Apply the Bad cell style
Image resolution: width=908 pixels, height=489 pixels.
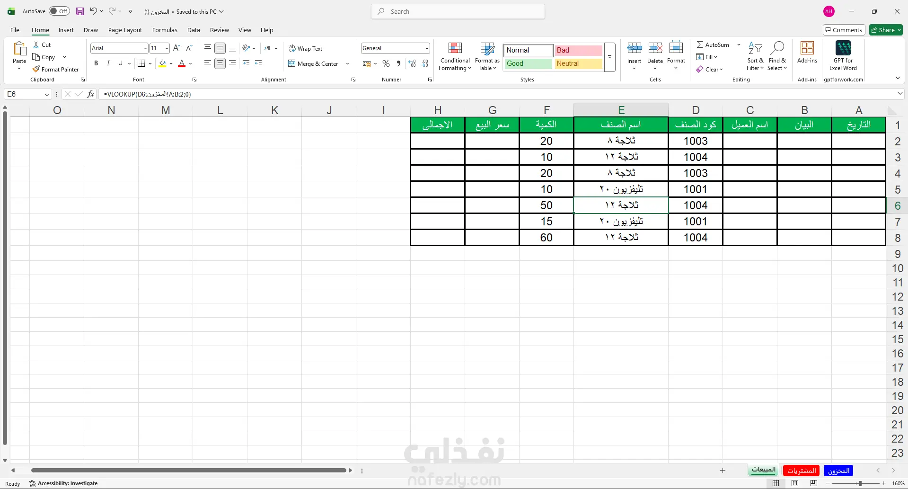(578, 50)
